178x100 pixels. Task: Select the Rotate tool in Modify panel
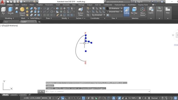pyautogui.click(x=65, y=12)
